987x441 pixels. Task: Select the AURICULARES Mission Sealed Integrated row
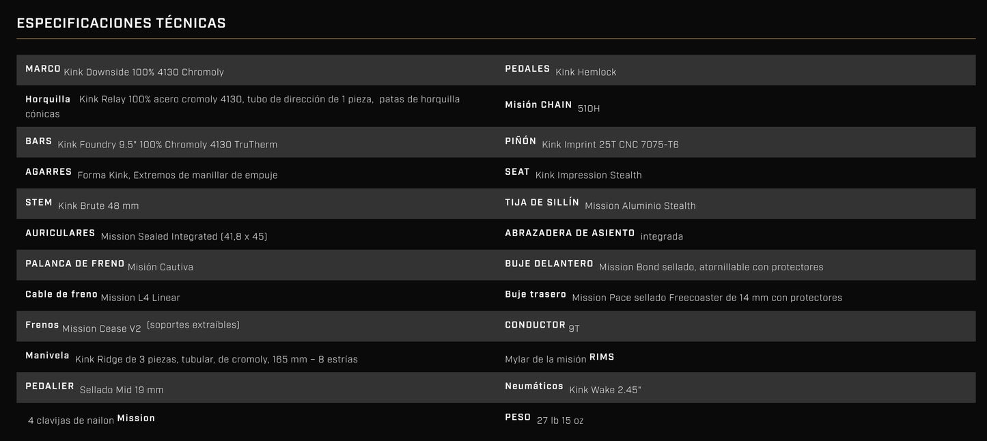256,234
